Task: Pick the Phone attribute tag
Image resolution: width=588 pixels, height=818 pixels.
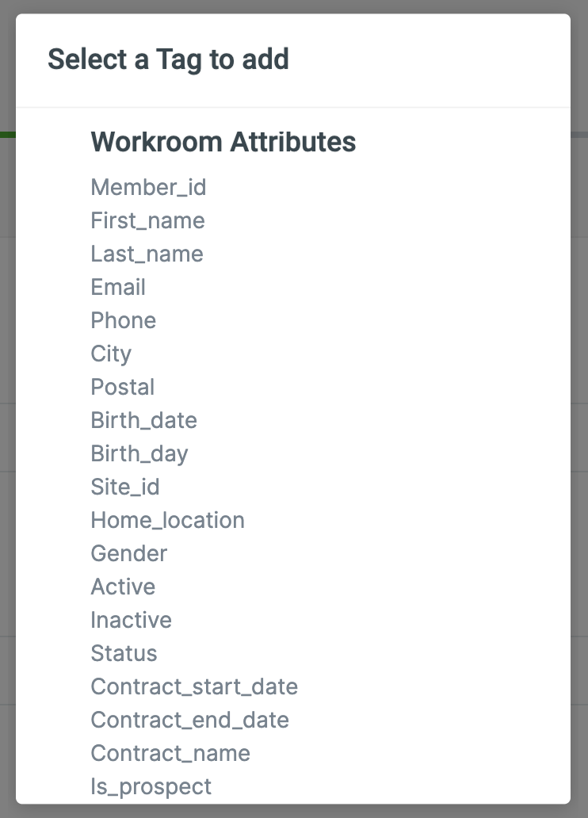Action: coord(123,320)
